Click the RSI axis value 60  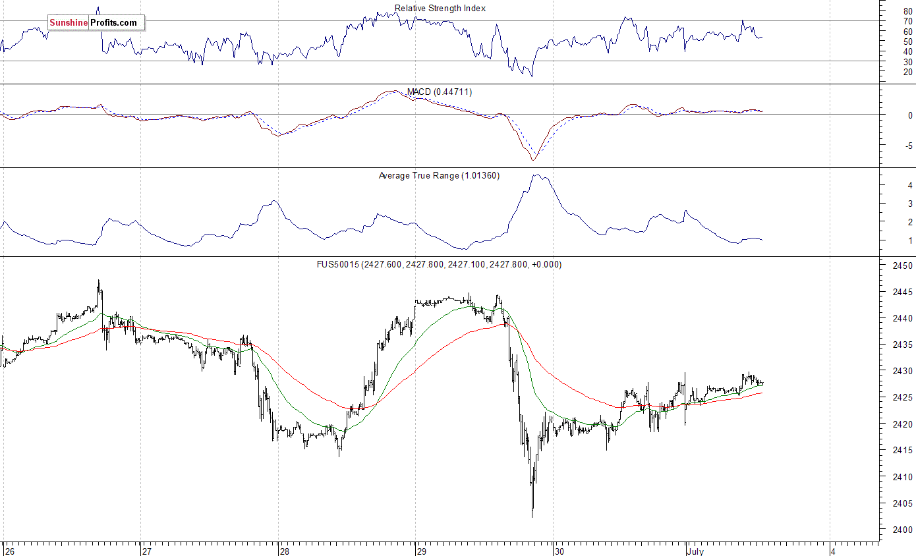(x=908, y=31)
